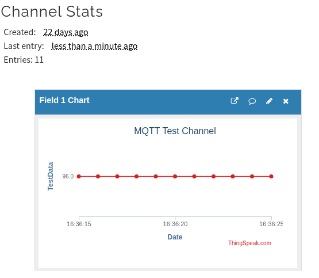The width and height of the screenshot is (319, 278).
Task: Click the MQTT Test Channel chart title
Action: click(x=175, y=131)
